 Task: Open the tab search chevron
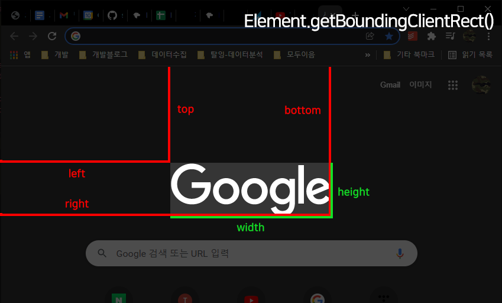click(406, 9)
